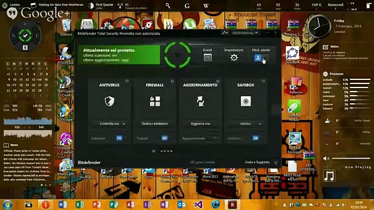Click the Firewall module icon
Viewport: 374px width, 210px height.
pyautogui.click(x=155, y=101)
